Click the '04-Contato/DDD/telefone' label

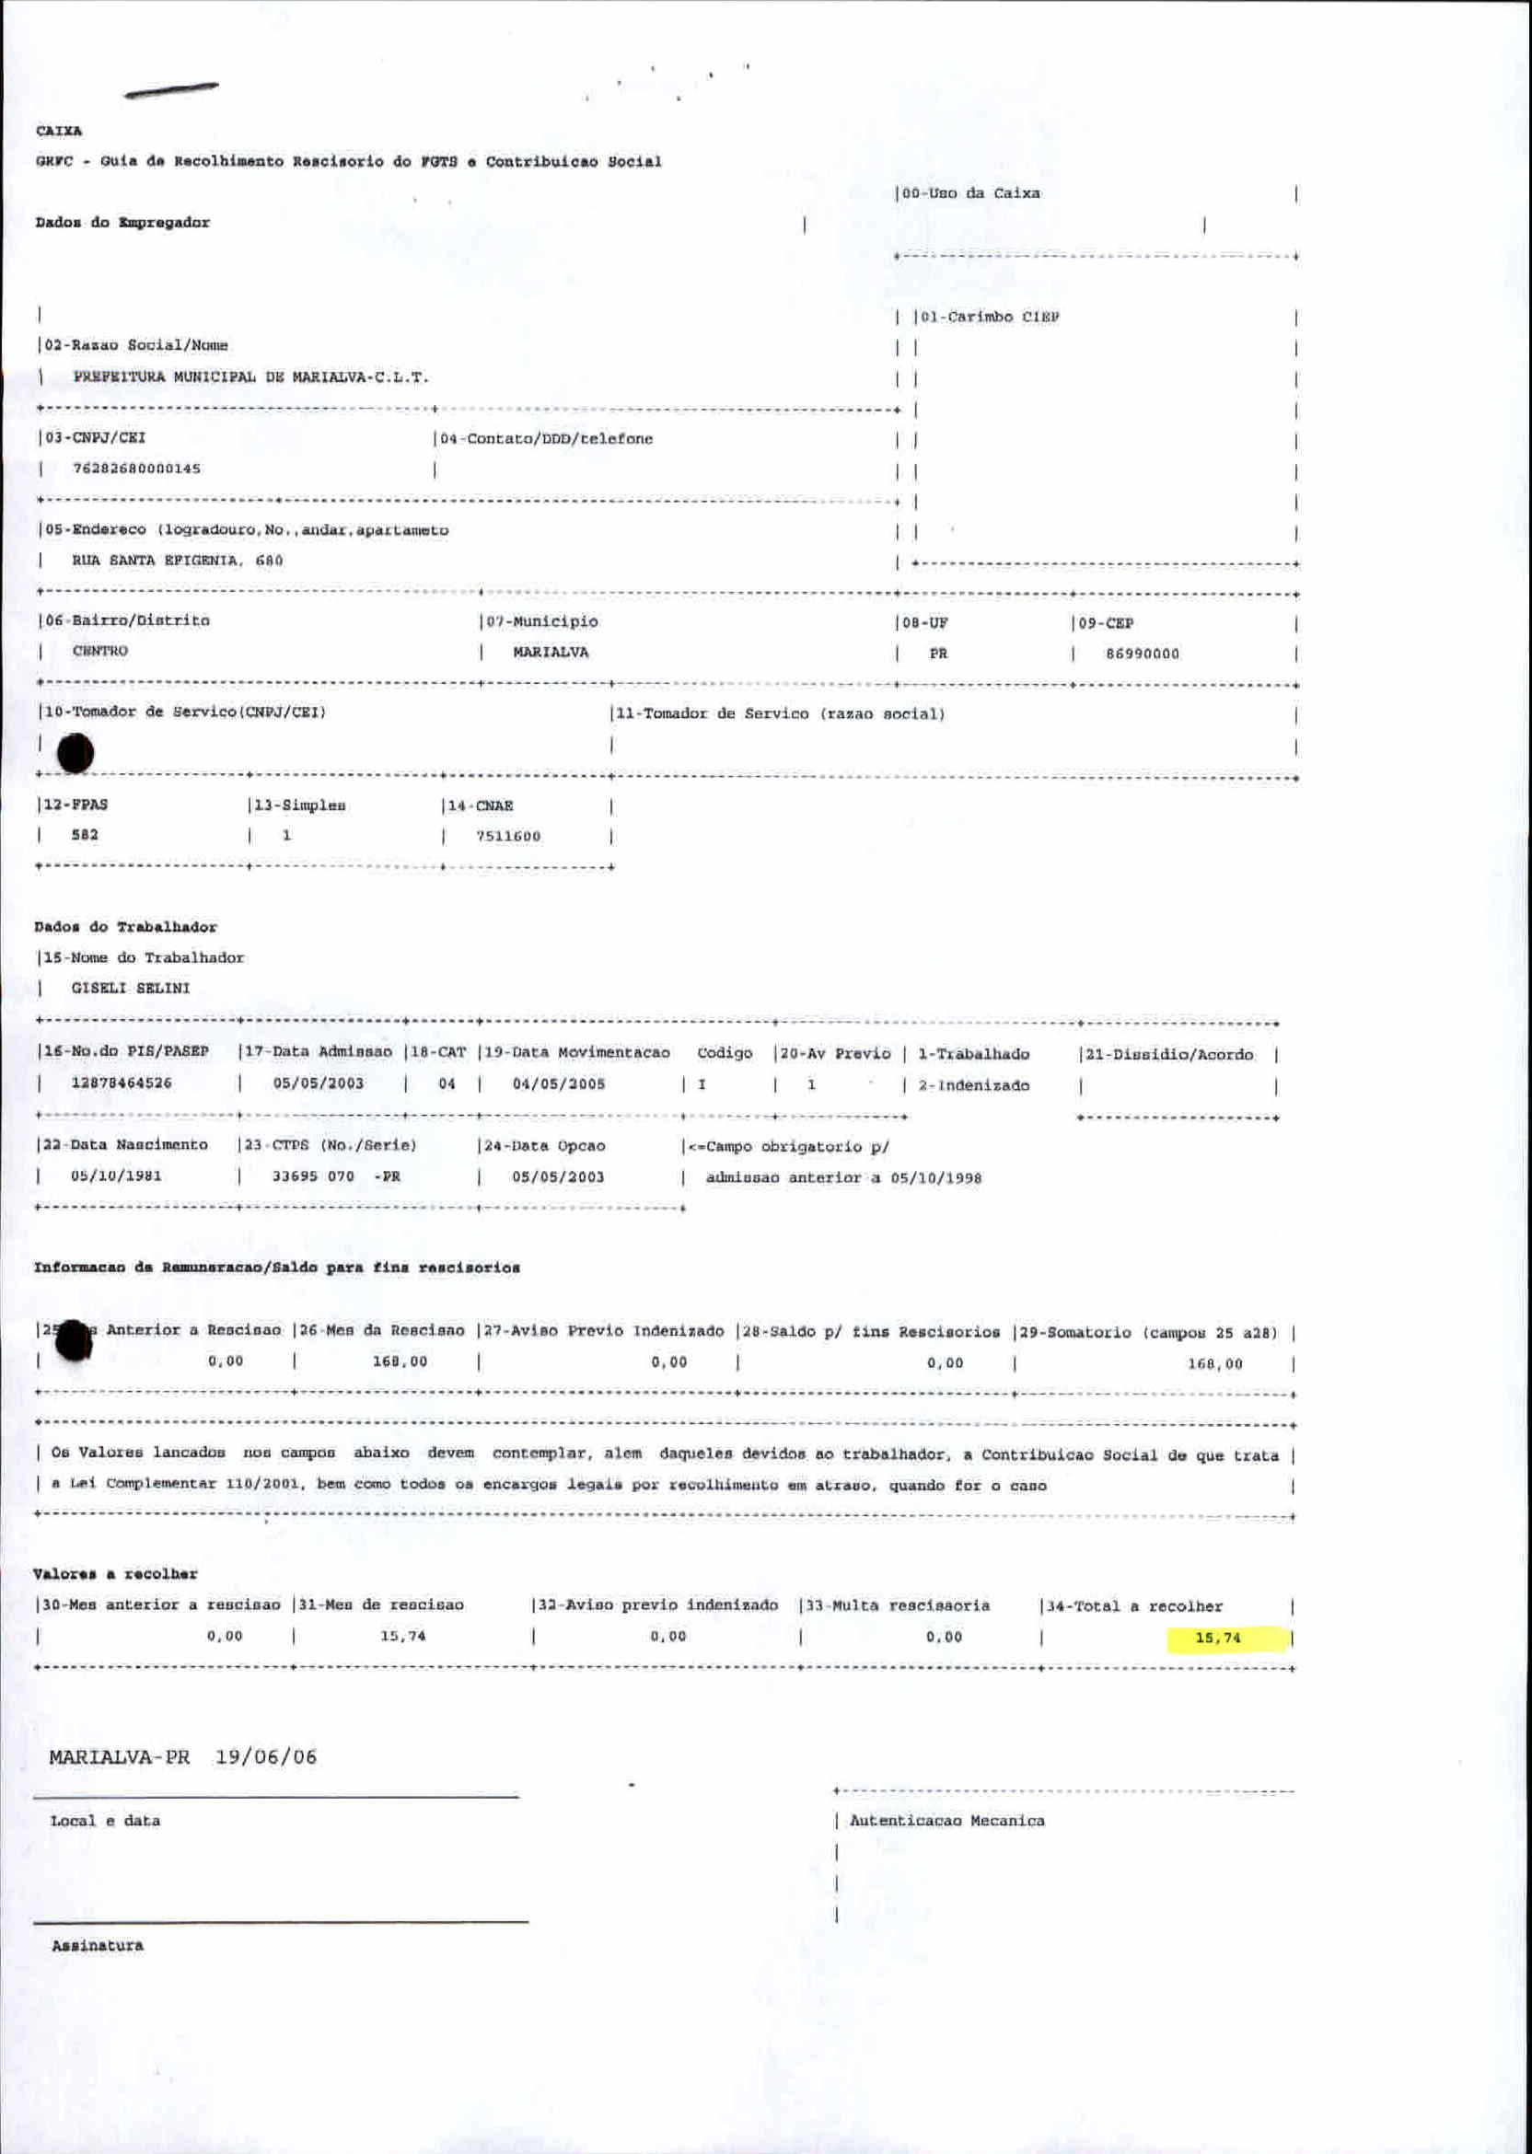[546, 438]
